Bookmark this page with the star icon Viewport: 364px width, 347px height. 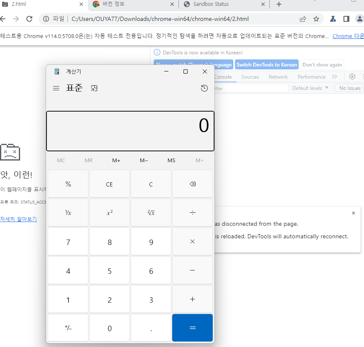tap(316, 19)
